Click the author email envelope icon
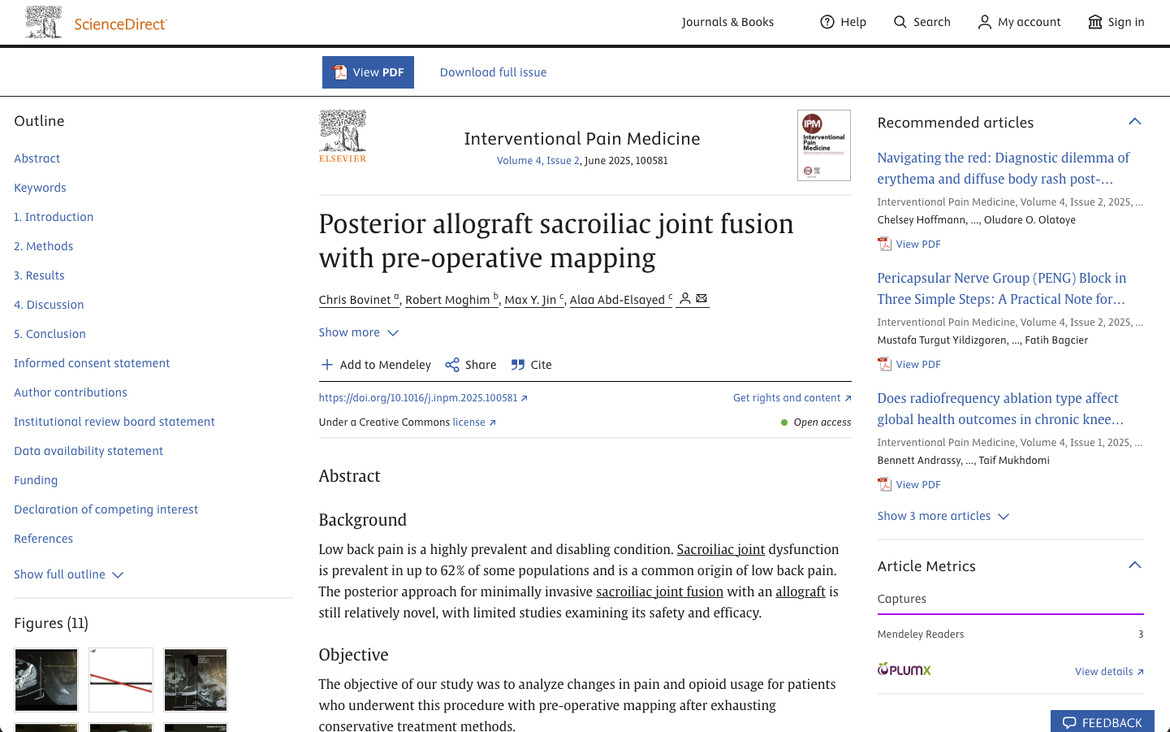Screen dimensions: 1170x732 [x=702, y=299]
